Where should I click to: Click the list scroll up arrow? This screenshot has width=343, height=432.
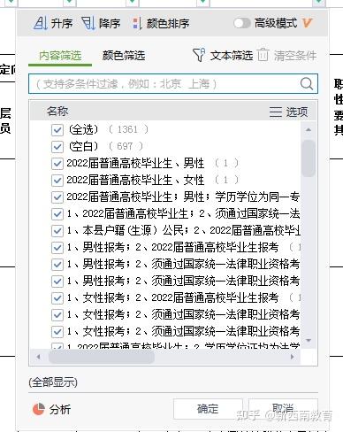coord(309,130)
